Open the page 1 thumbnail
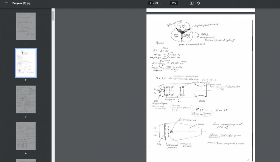The width and height of the screenshot is (280, 162). pyautogui.click(x=26, y=26)
